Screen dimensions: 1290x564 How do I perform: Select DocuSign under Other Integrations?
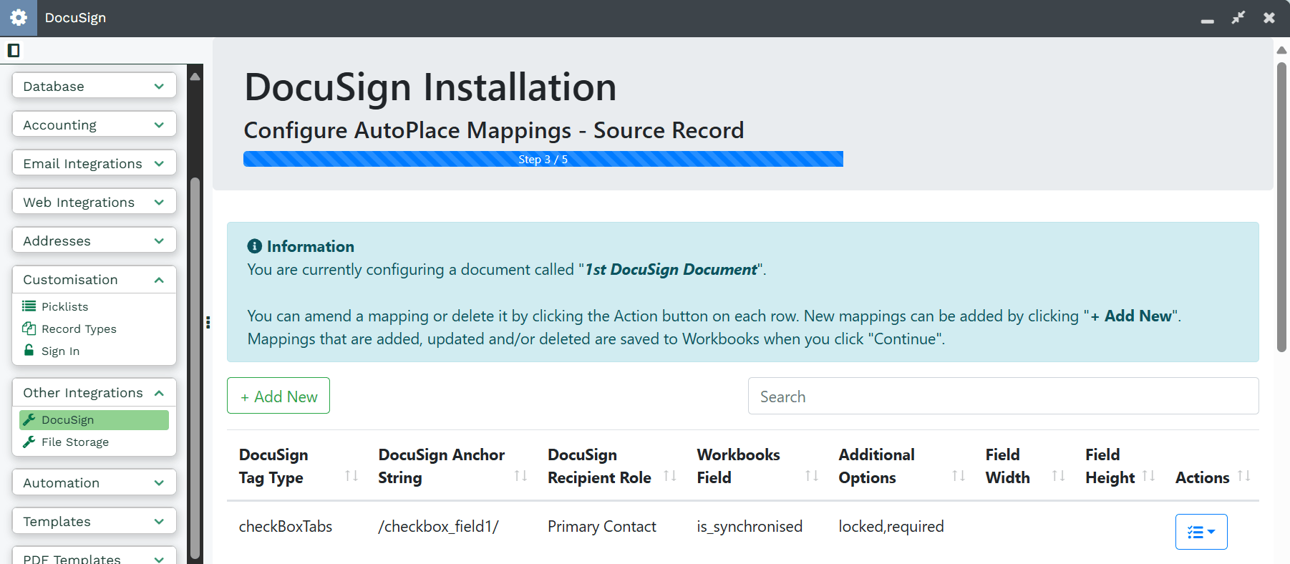94,420
